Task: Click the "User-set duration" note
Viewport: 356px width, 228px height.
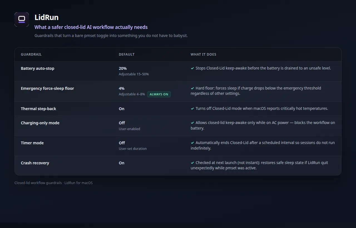Action: pos(133,149)
